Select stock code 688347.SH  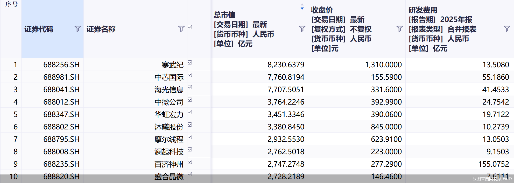[61, 114]
